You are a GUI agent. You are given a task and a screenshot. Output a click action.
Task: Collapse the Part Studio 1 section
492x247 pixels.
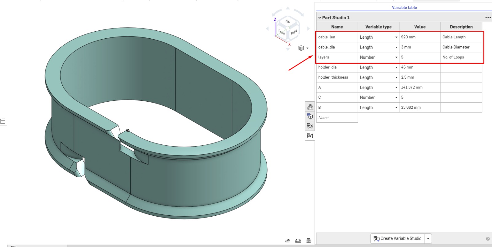click(x=320, y=18)
